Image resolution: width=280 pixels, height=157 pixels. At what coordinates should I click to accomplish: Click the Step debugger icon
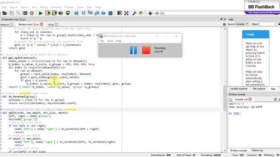tap(84, 13)
